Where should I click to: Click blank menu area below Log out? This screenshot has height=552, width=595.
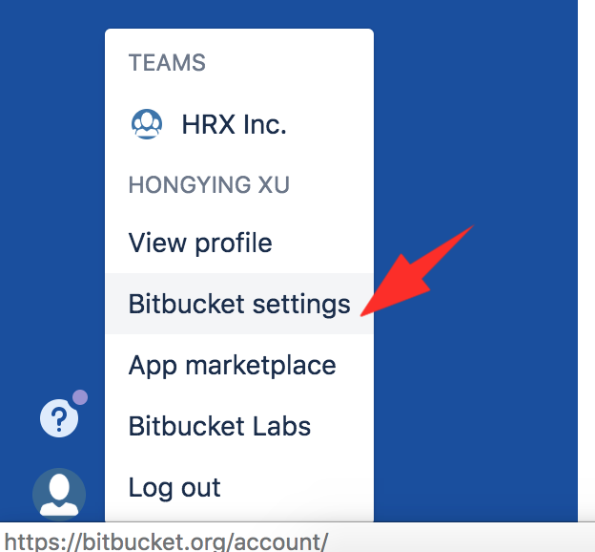click(239, 513)
